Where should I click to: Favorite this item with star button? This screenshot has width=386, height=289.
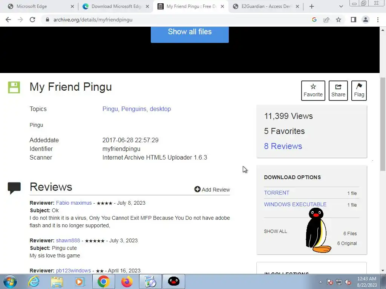313,90
